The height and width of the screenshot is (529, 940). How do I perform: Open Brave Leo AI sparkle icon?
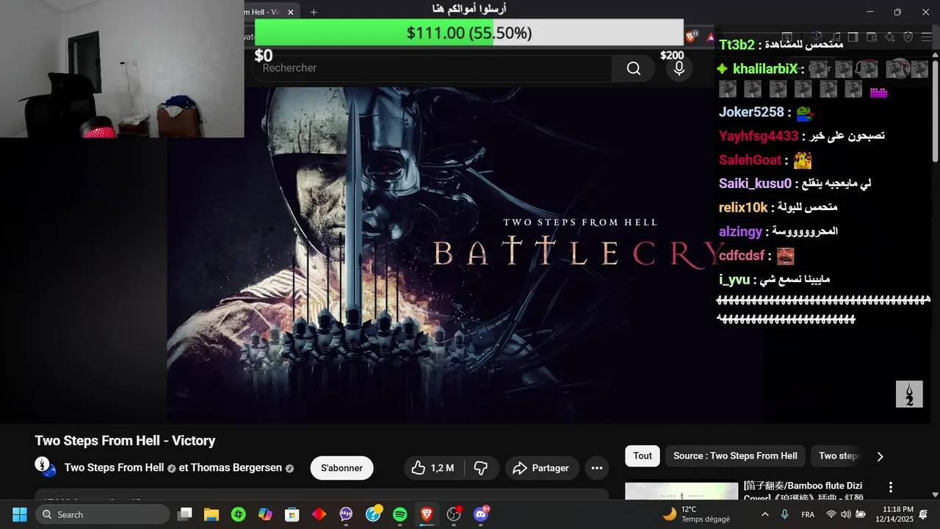890,37
